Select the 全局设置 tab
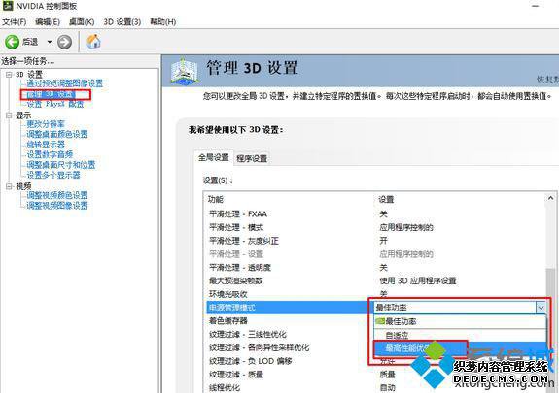Screen dimensions: 559x393 [x=214, y=157]
